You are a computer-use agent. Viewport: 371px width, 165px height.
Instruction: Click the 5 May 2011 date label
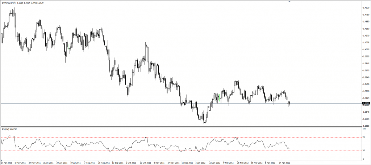tap(20, 162)
